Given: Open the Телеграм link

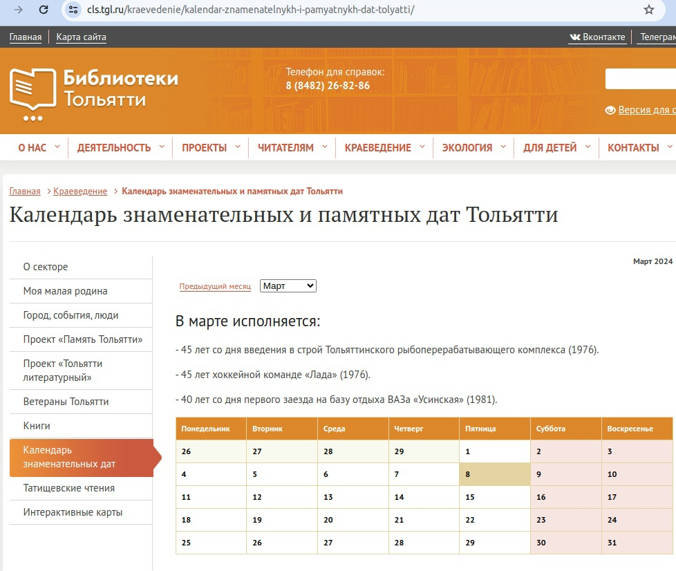Looking at the screenshot, I should point(658,37).
